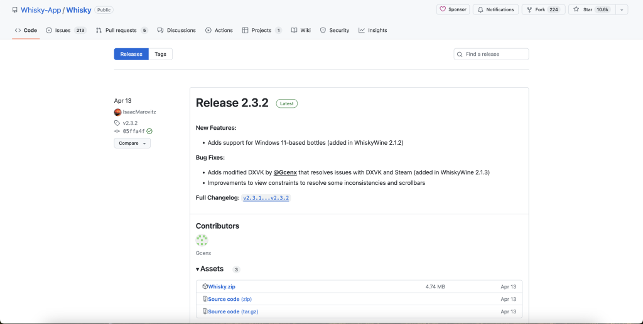The width and height of the screenshot is (643, 324).
Task: Click IsaacMarovitz's avatar image
Action: (x=117, y=112)
